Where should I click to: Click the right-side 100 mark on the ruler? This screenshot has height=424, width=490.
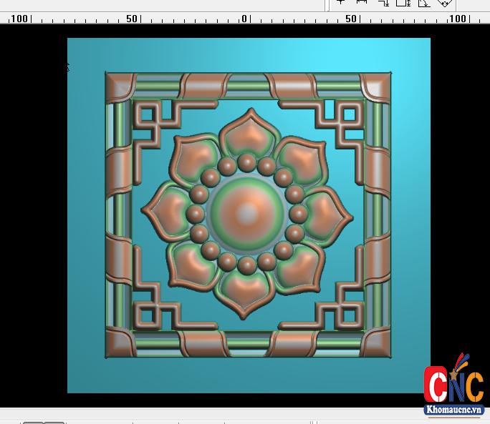click(x=456, y=19)
